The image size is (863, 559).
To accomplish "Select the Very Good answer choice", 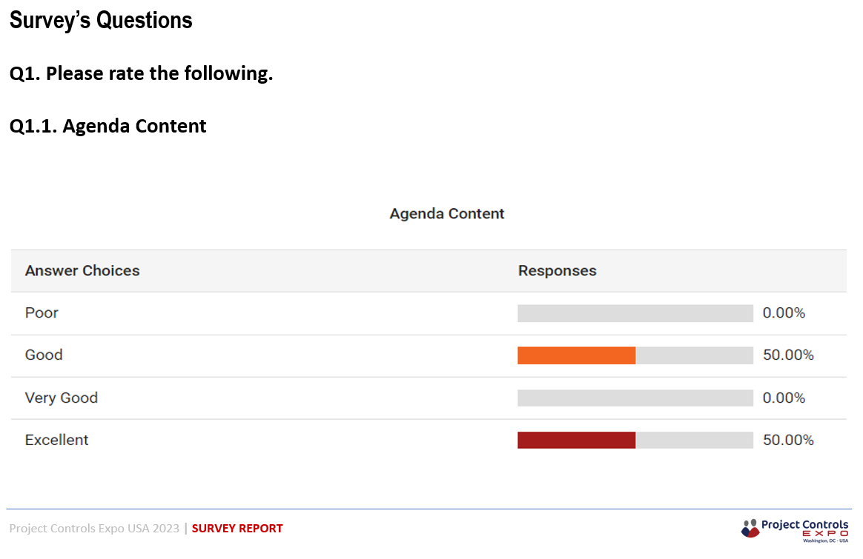I will pos(61,398).
